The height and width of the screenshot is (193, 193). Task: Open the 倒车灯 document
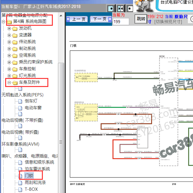pos(31,101)
